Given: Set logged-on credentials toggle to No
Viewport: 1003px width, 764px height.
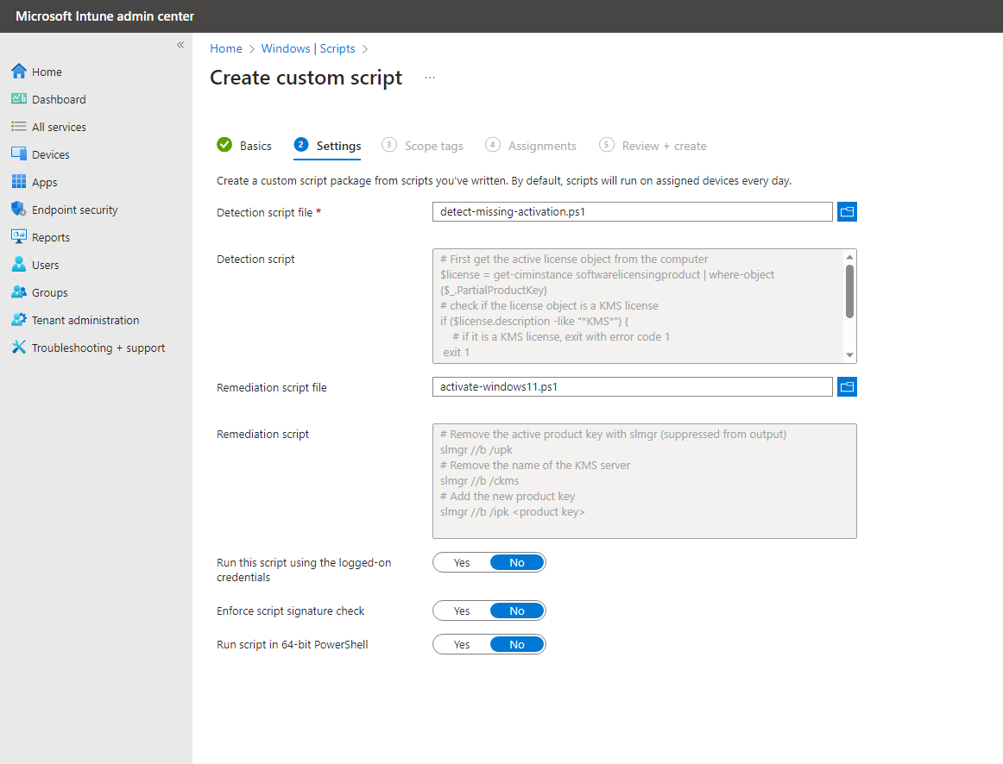Looking at the screenshot, I should (517, 563).
